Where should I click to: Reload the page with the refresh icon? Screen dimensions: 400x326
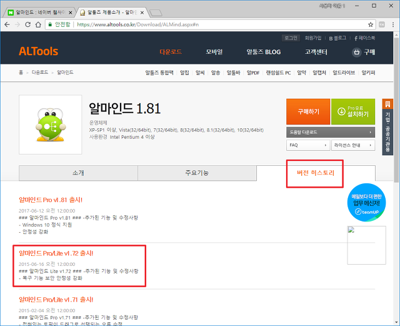(27, 24)
